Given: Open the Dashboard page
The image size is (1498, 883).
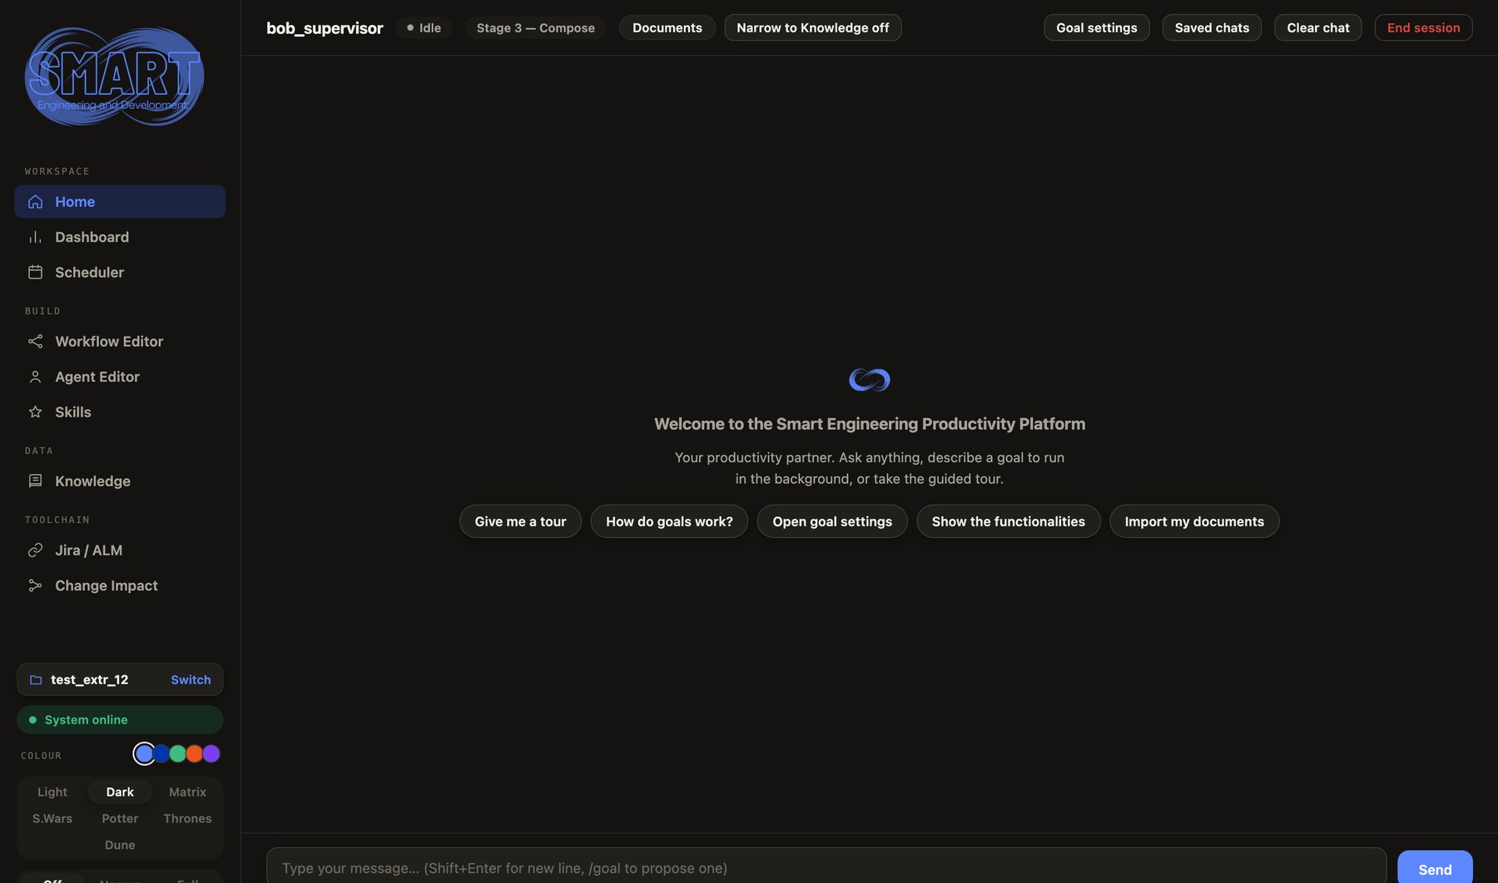Looking at the screenshot, I should coord(120,237).
